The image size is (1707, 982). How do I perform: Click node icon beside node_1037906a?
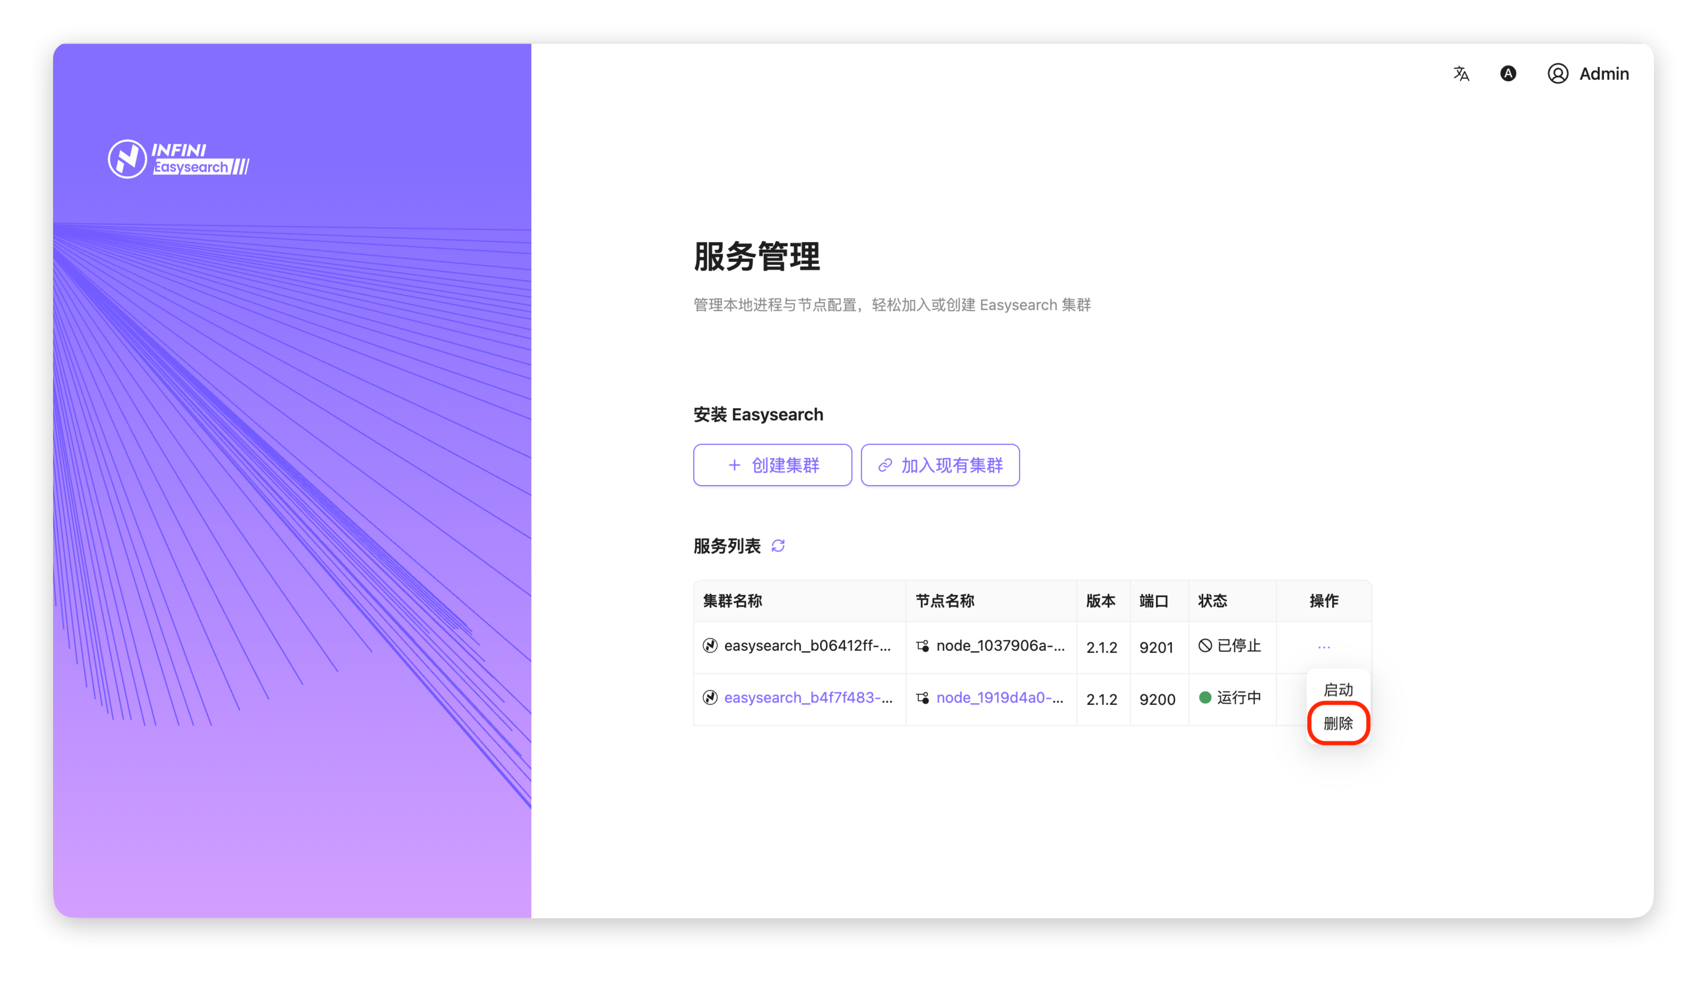(x=923, y=646)
